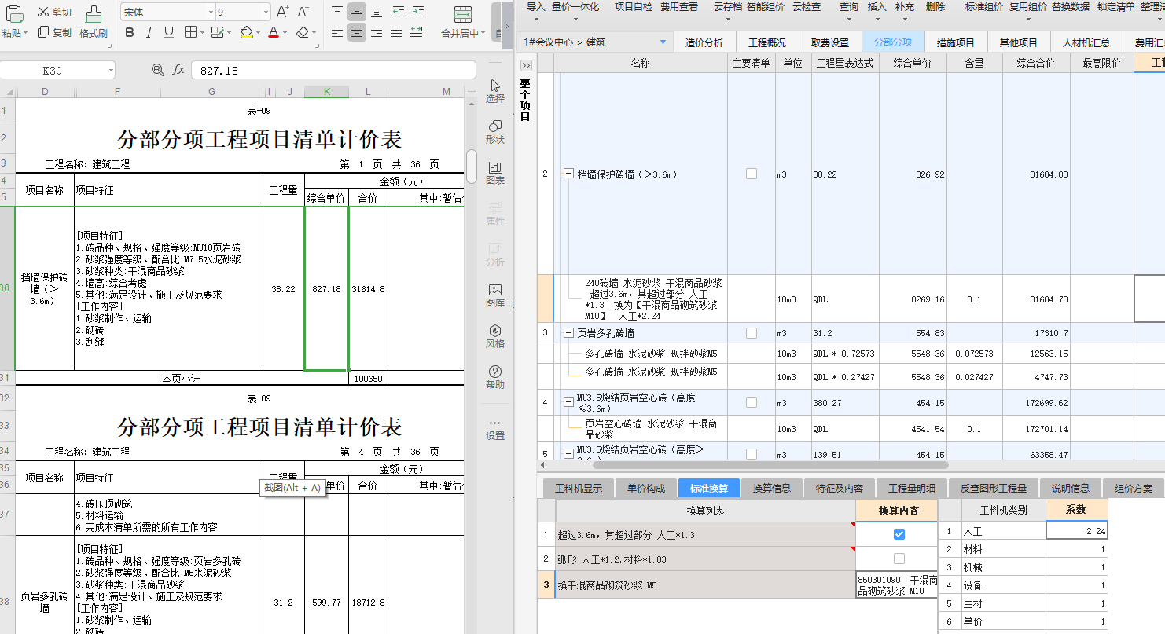The height and width of the screenshot is (634, 1165).
Task: Open the Shapes (形状) sidebar tool
Action: click(x=495, y=131)
